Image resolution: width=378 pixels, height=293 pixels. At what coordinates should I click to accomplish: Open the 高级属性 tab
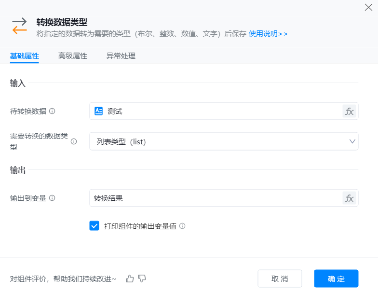72,56
